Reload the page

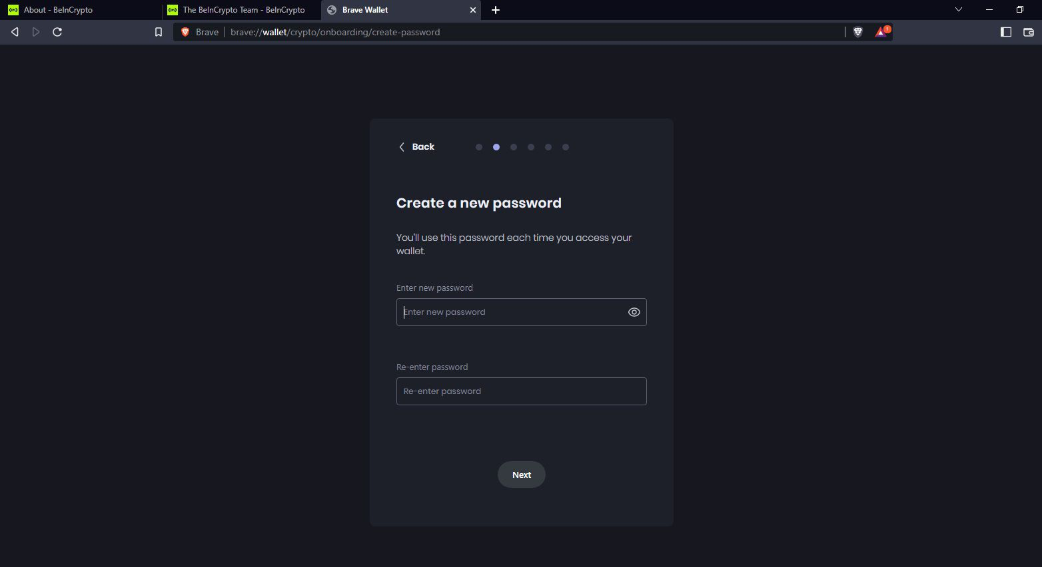click(x=57, y=32)
